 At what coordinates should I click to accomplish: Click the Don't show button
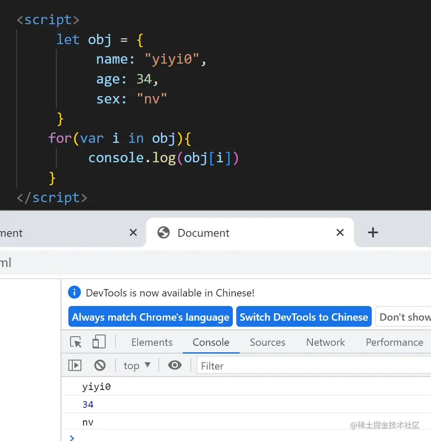[x=403, y=317]
